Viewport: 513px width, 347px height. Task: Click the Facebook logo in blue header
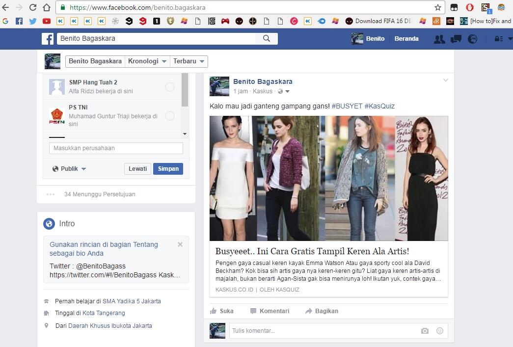(48, 39)
